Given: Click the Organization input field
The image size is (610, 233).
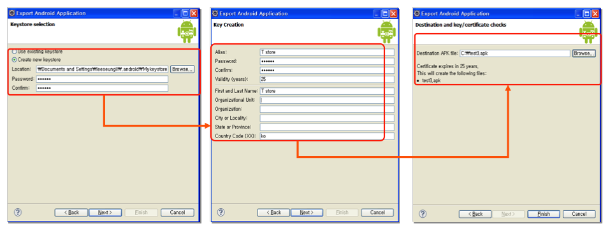Looking at the screenshot, I should tap(327, 109).
